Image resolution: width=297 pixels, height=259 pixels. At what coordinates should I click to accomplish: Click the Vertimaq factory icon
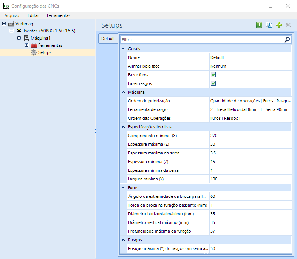[11, 24]
